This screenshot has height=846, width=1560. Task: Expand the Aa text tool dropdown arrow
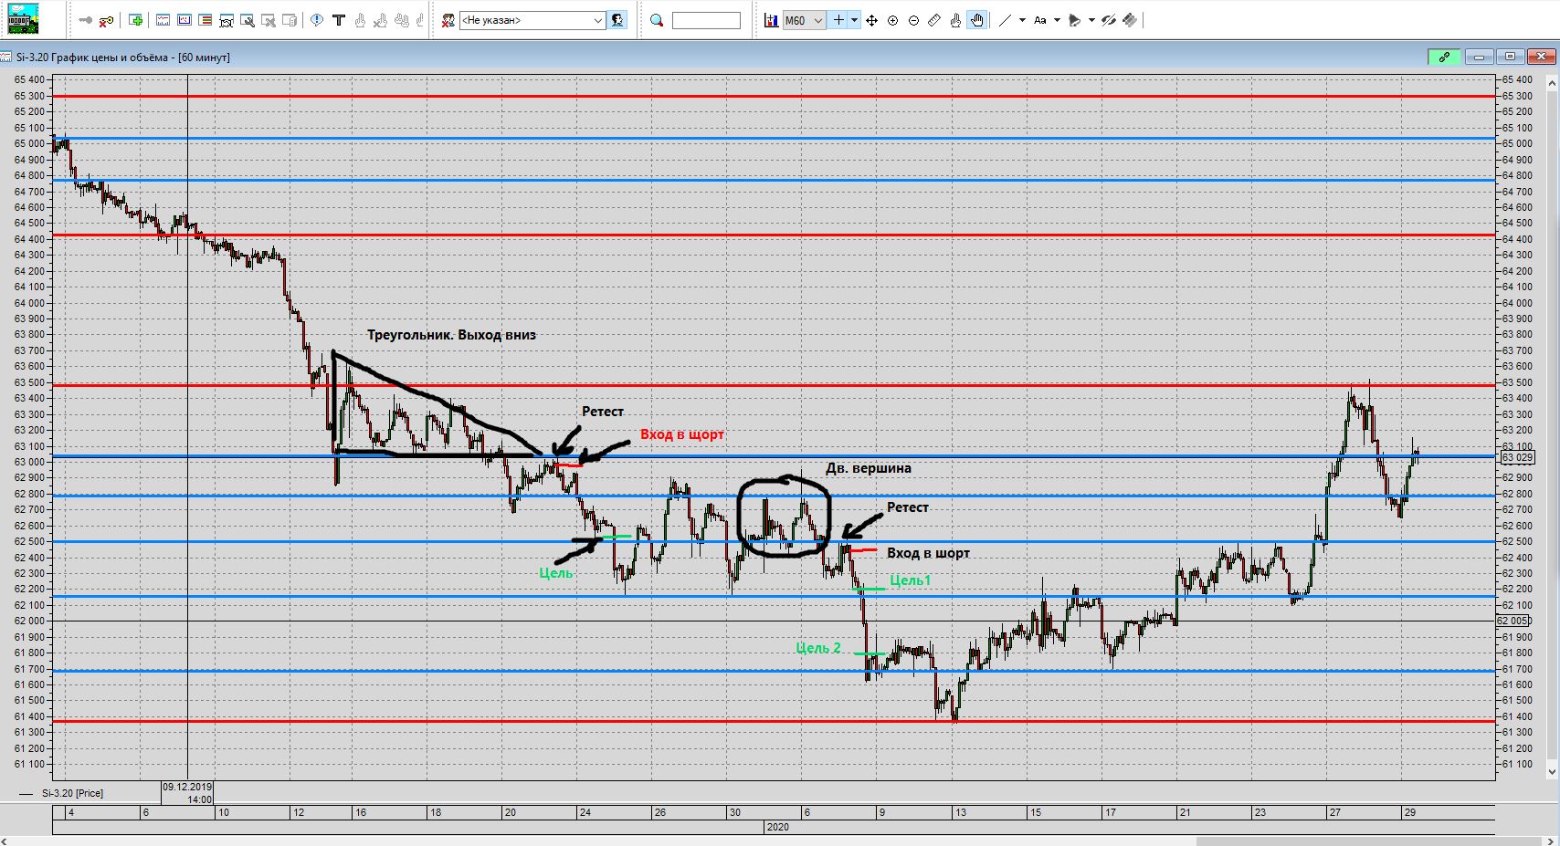1057,20
